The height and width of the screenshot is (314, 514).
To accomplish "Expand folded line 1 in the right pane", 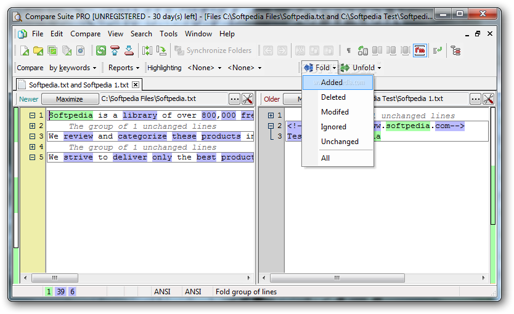I will [271, 115].
